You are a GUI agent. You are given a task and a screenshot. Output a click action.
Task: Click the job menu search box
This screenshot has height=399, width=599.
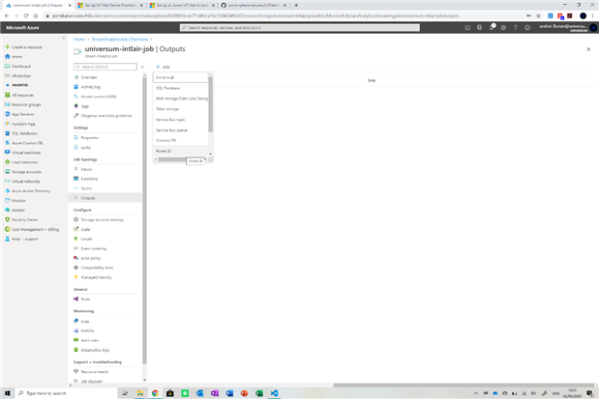coord(105,67)
